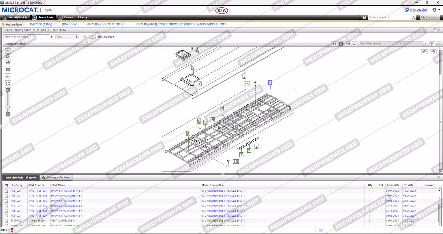Screen dimensions: 443x234
Task: Click the split panel layout icon
Action: point(348,44)
